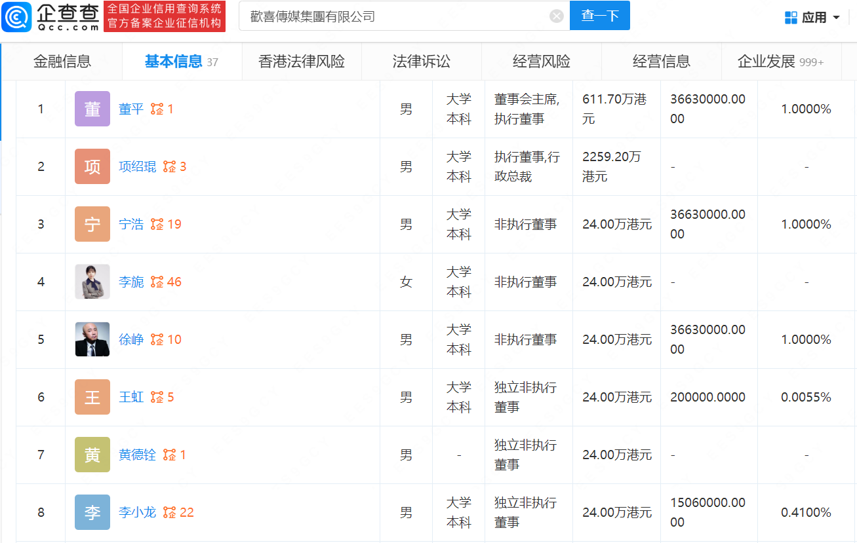Open the 香港法律风险 tab
The image size is (857, 543).
coord(302,62)
